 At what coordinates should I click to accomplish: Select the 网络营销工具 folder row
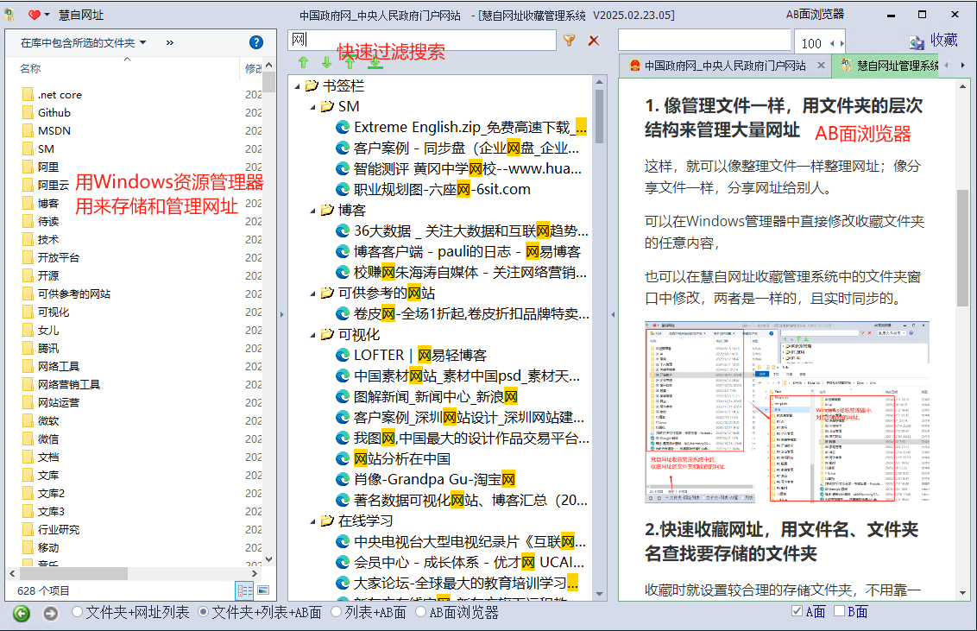point(68,384)
